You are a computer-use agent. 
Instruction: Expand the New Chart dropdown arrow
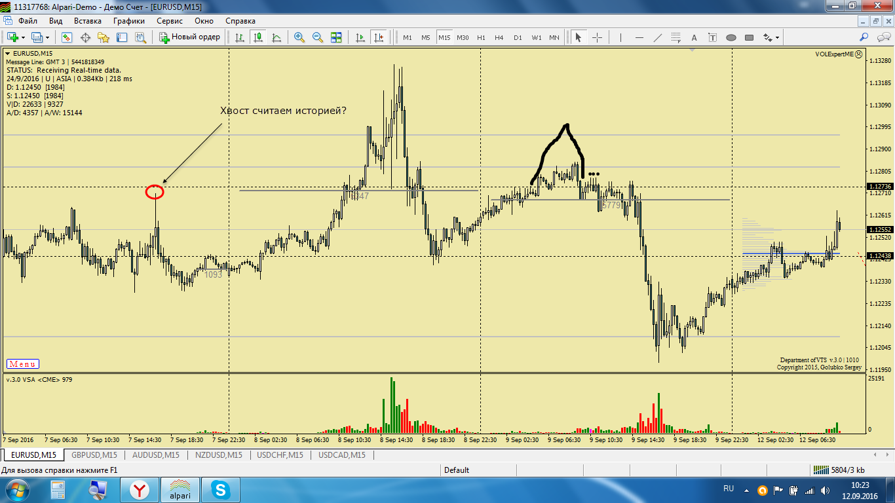pos(23,37)
